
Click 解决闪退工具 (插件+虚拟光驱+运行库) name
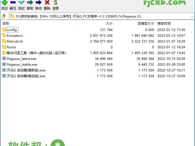click(36, 53)
